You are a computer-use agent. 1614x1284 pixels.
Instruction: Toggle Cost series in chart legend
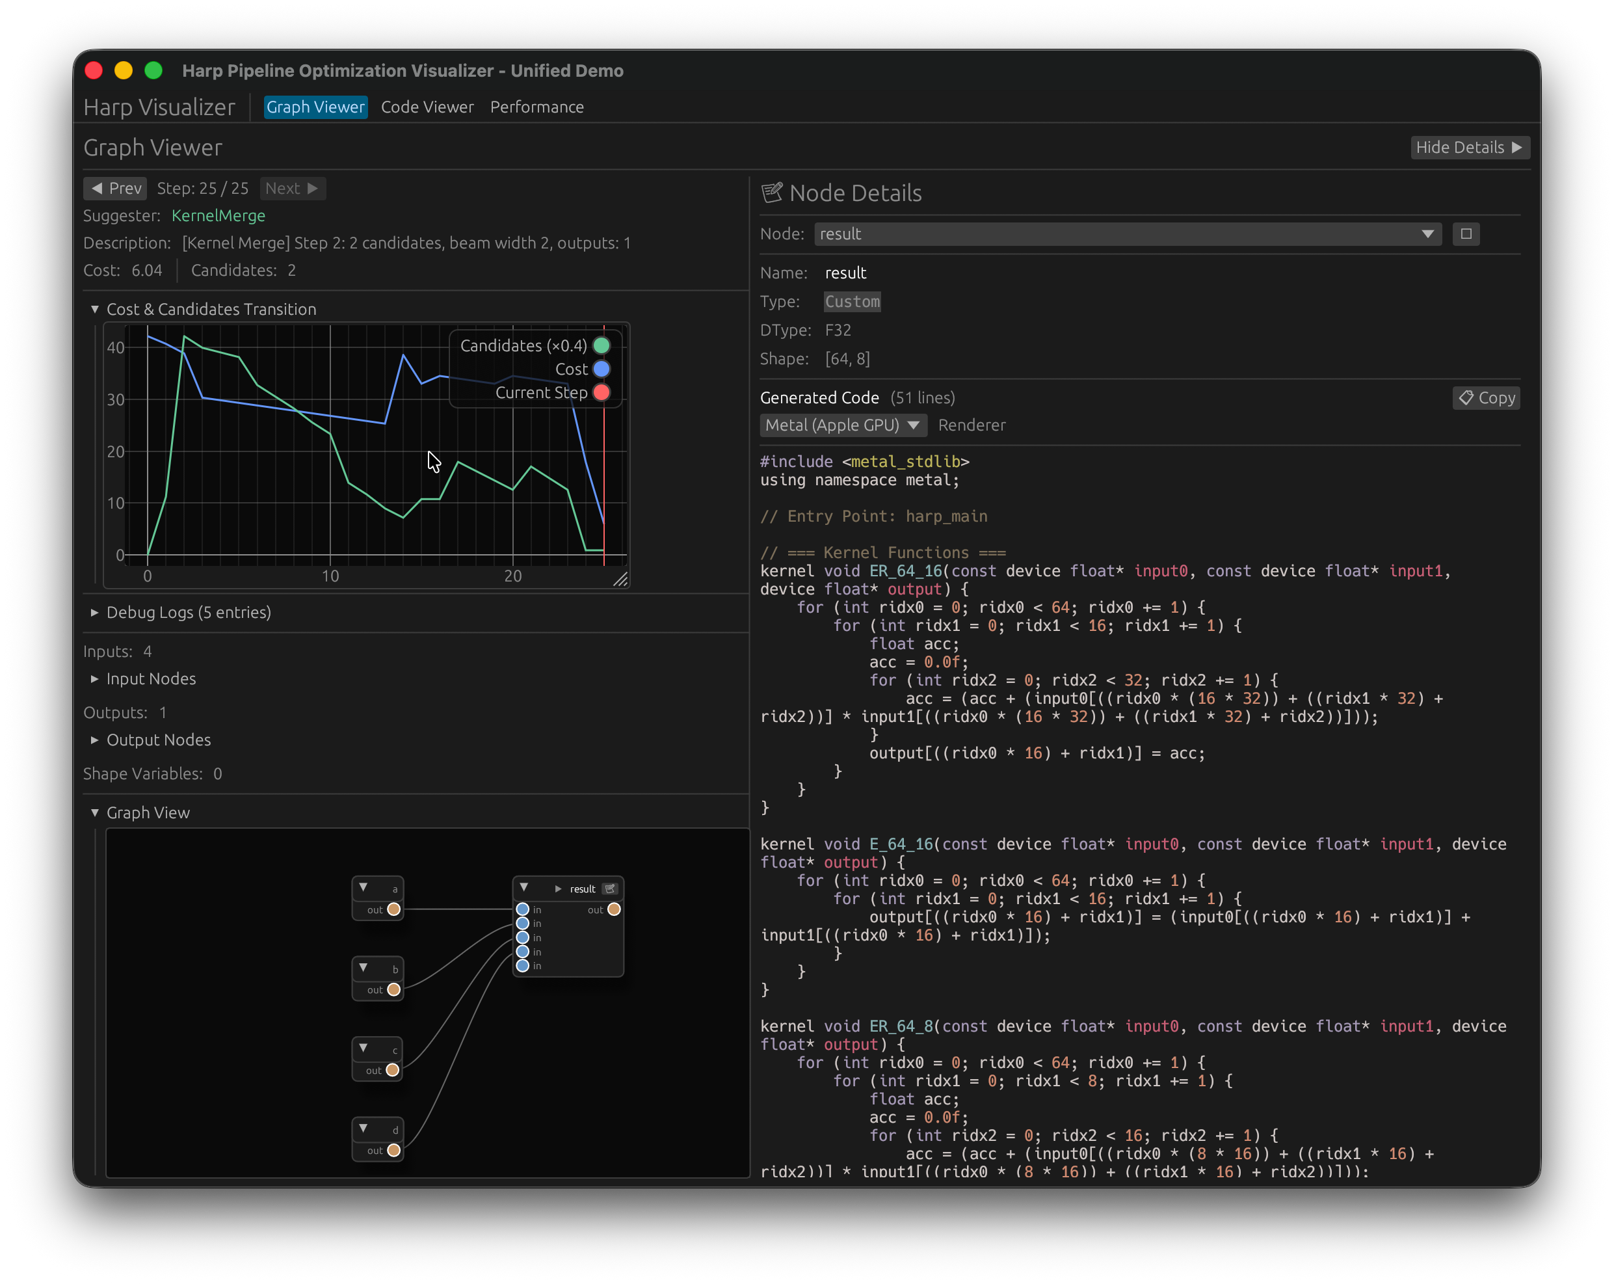pyautogui.click(x=601, y=369)
